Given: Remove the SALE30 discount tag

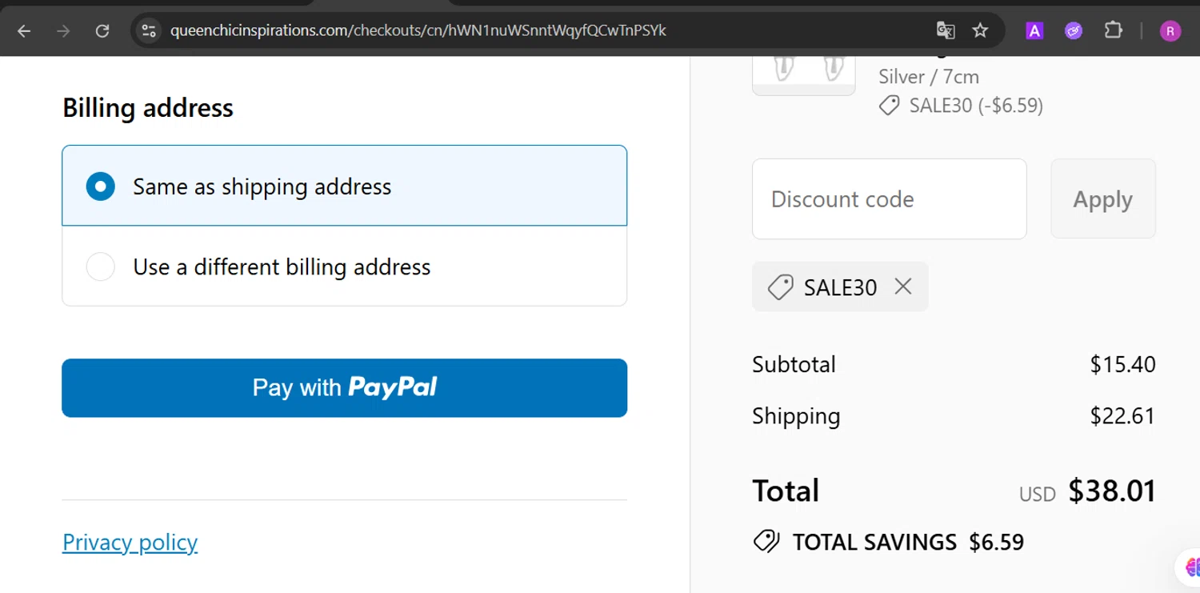Looking at the screenshot, I should [x=903, y=286].
